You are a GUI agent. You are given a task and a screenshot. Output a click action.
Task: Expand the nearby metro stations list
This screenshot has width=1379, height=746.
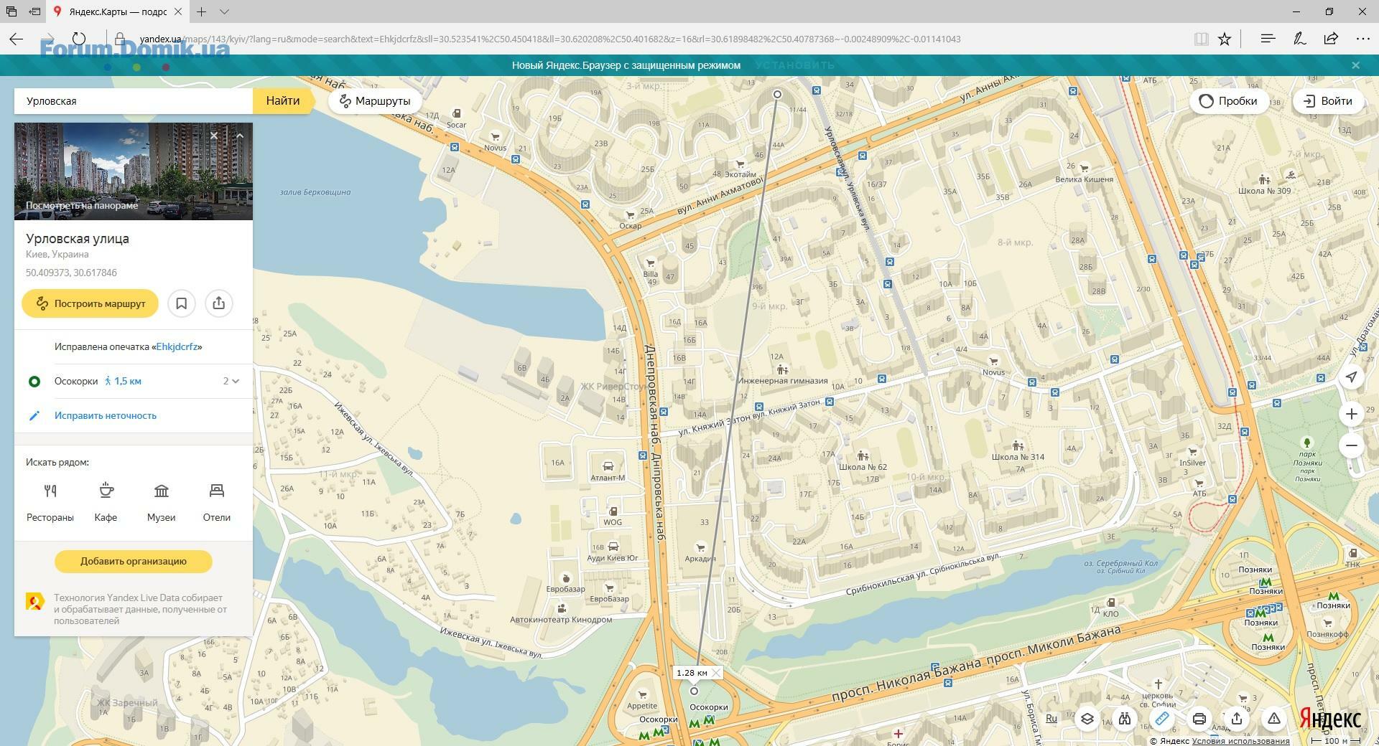pyautogui.click(x=231, y=381)
